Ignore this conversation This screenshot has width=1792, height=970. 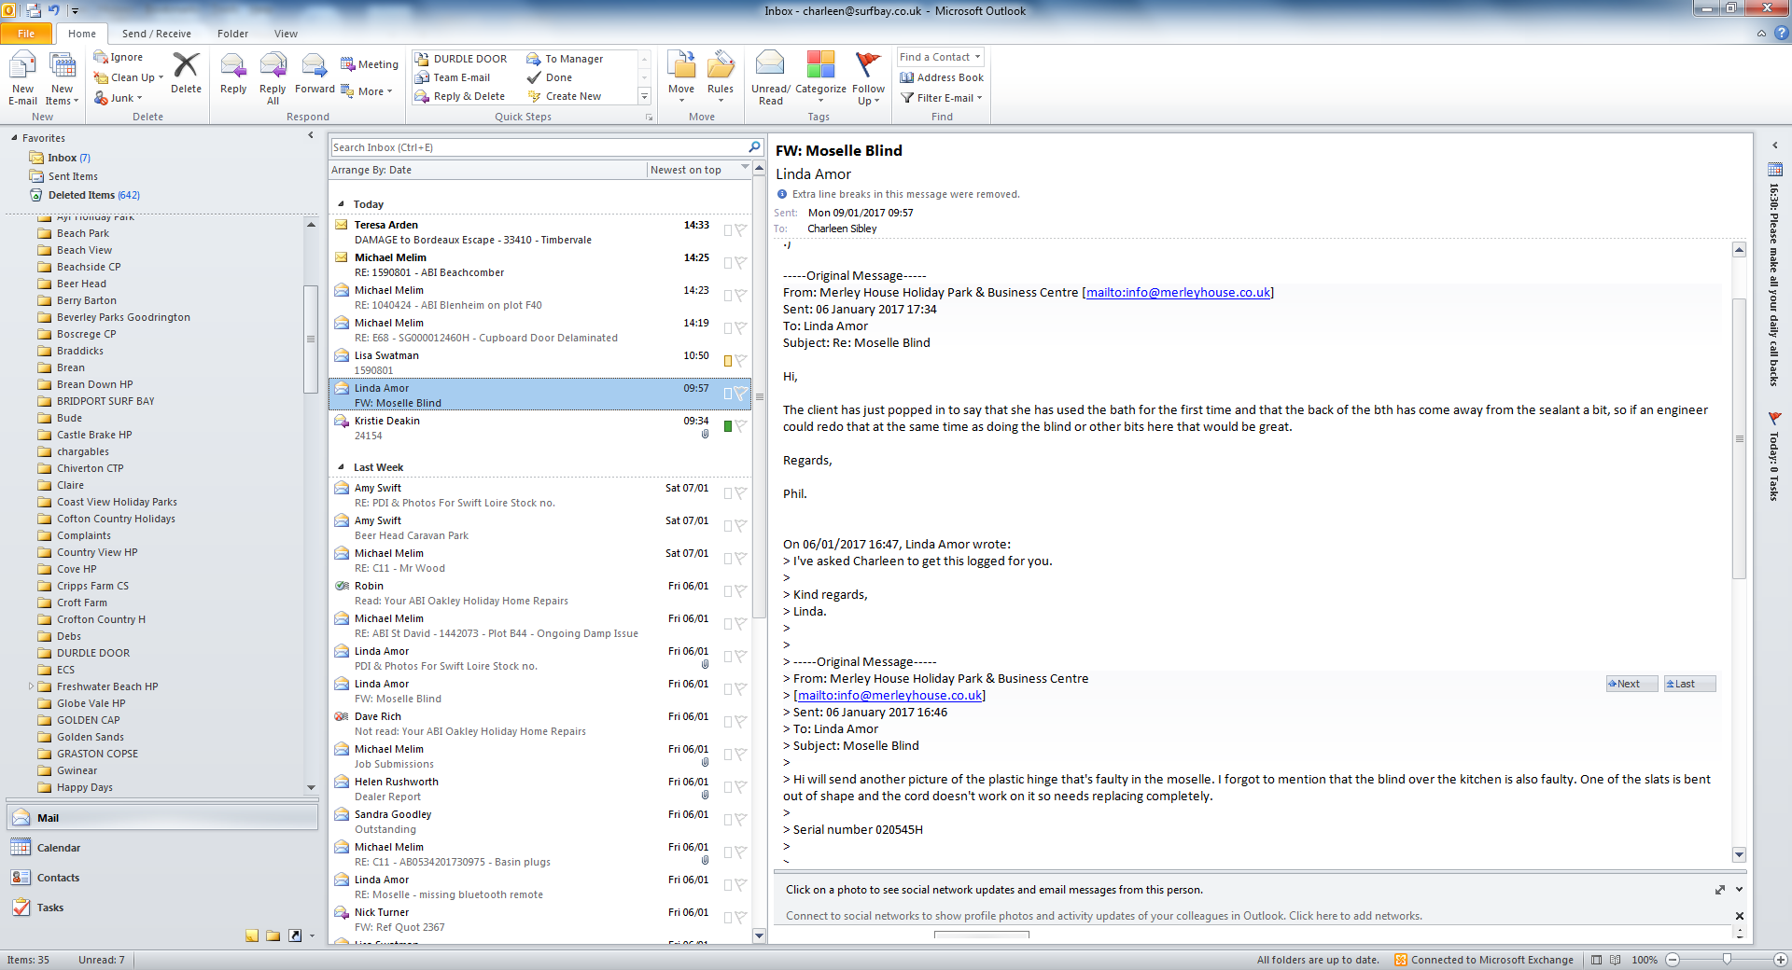pos(119,57)
